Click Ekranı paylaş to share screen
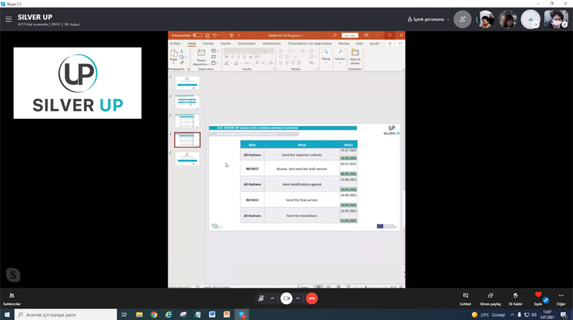 tap(490, 298)
